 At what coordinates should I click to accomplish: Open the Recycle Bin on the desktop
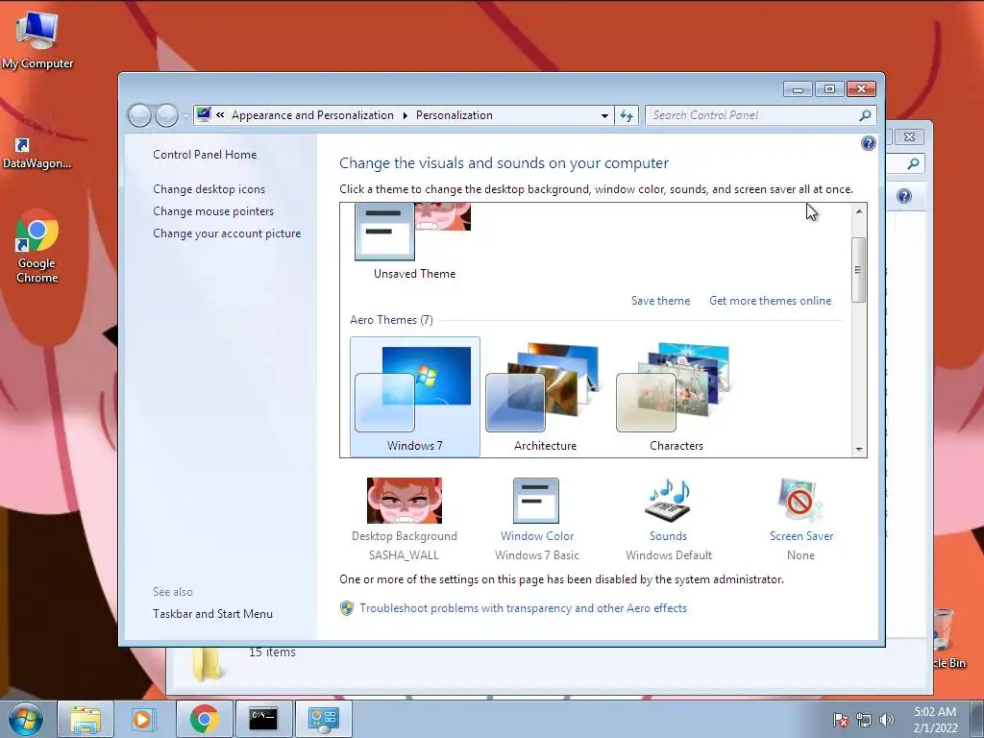pyautogui.click(x=947, y=639)
